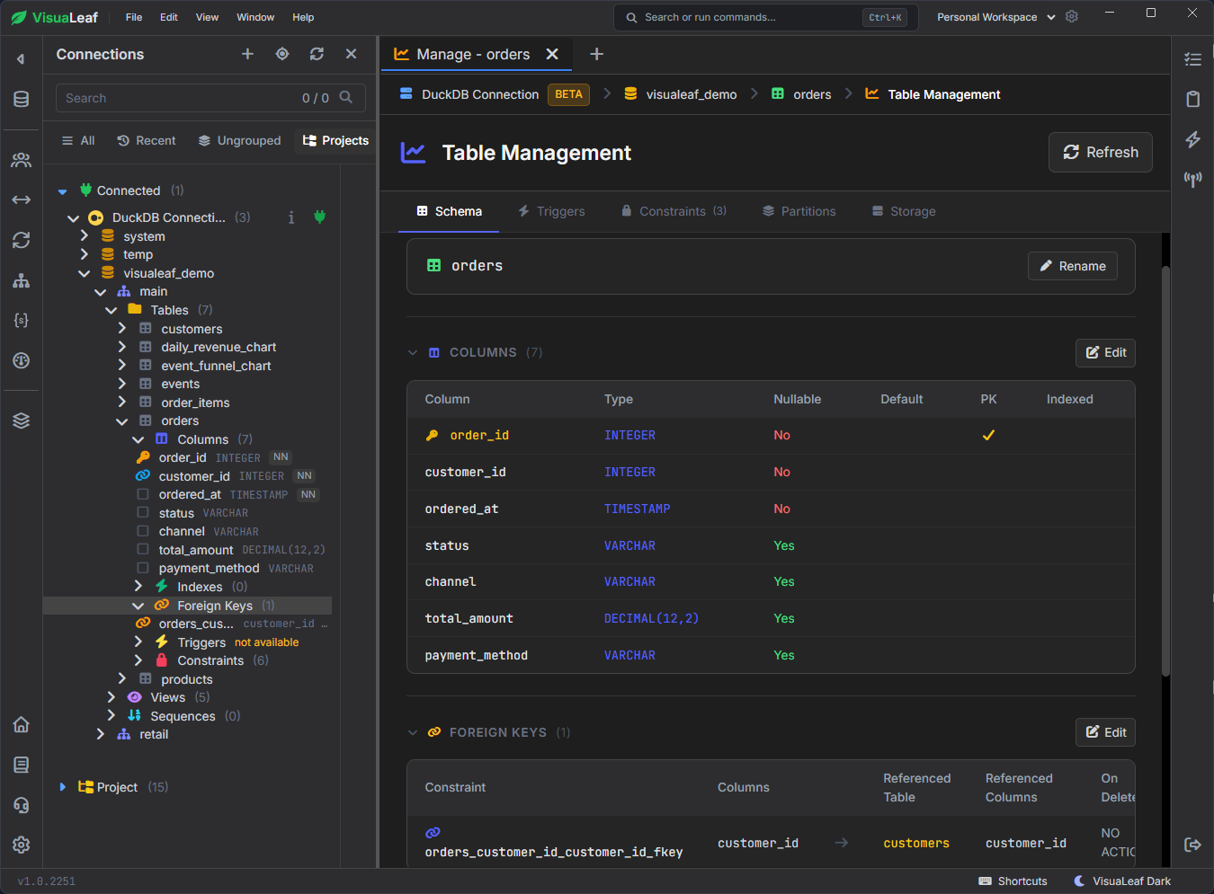Click the sign-out arrow icon at bottom right
Image resolution: width=1214 pixels, height=894 pixels.
[x=1193, y=845]
